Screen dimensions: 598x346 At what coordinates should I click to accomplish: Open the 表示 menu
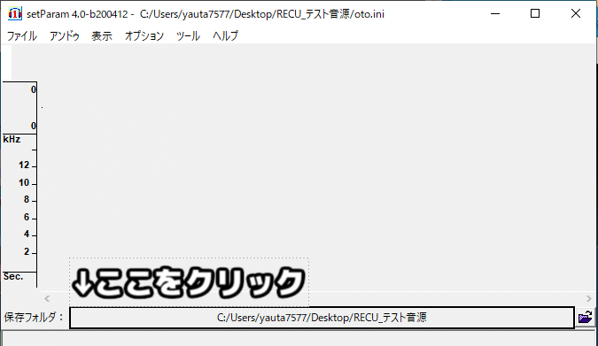coord(102,35)
